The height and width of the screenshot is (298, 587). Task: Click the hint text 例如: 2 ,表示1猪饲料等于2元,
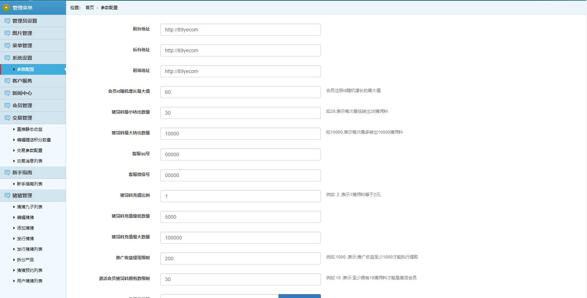[x=354, y=195]
